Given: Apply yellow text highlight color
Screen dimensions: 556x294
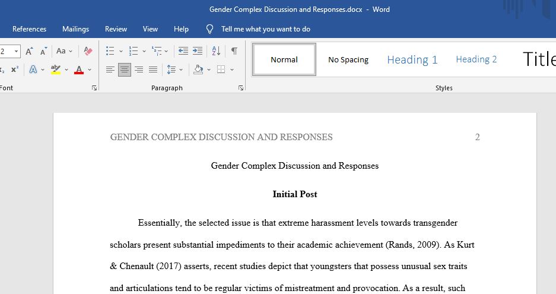Looking at the screenshot, I should (55, 69).
